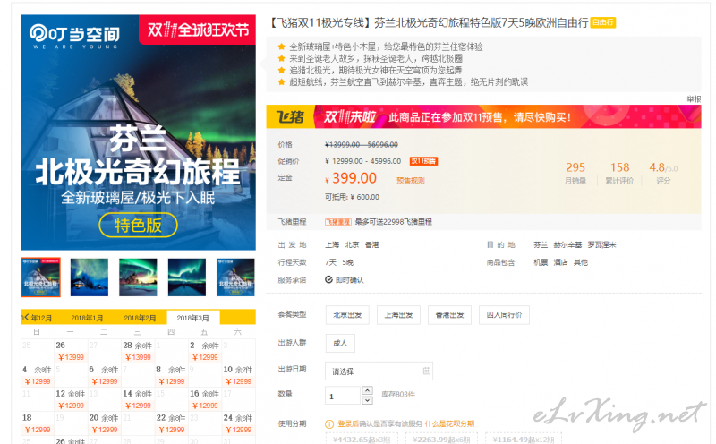Click the 举报 report link
This screenshot has height=444, width=716.
[694, 99]
